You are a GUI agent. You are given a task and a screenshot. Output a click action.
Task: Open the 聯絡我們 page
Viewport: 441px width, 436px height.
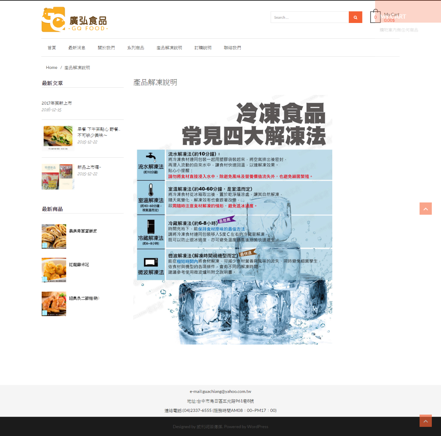pos(232,48)
